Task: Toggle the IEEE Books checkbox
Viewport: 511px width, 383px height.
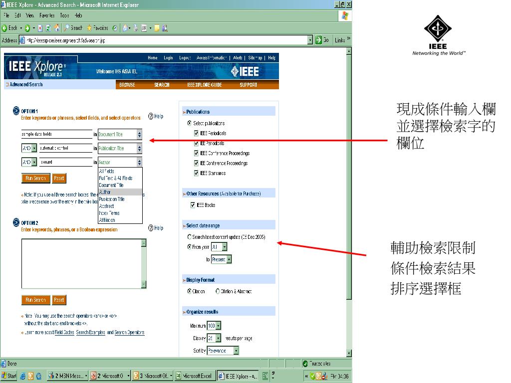Action: (193, 205)
